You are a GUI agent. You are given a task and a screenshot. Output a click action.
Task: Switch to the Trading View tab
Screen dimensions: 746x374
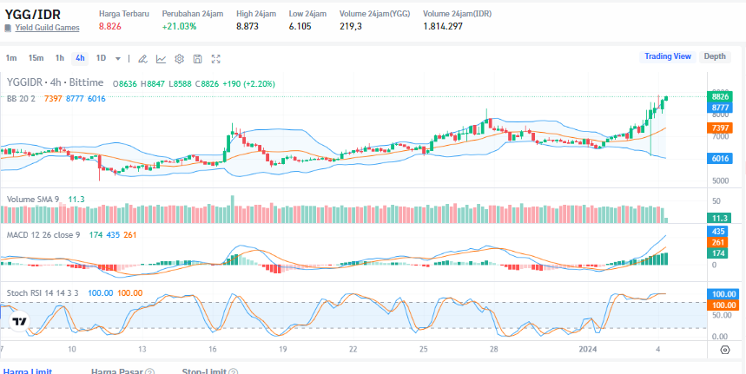pos(668,56)
